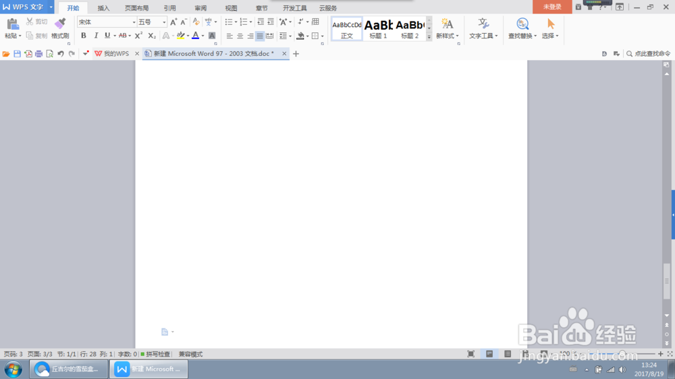Switch to outline view in status bar
The width and height of the screenshot is (675, 379).
click(x=508, y=354)
